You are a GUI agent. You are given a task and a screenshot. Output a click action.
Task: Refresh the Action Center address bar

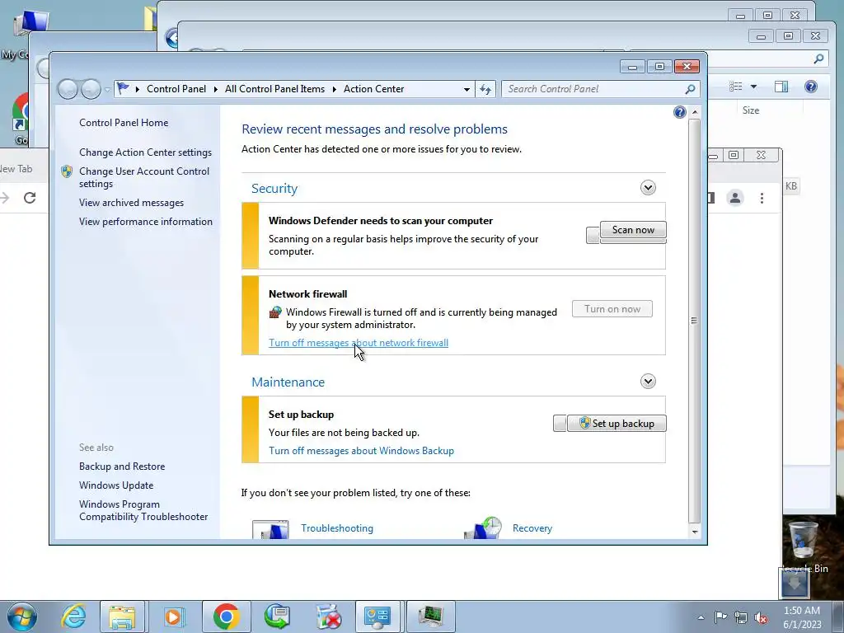pos(485,89)
